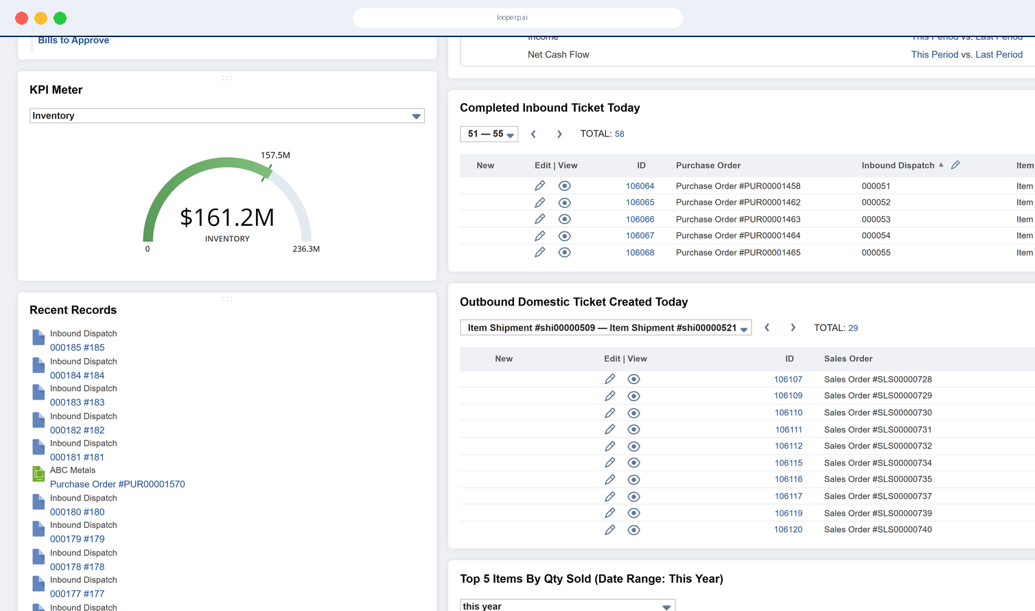
Task: Click the 157.5M marker on KPI gauge
Action: pyautogui.click(x=275, y=155)
